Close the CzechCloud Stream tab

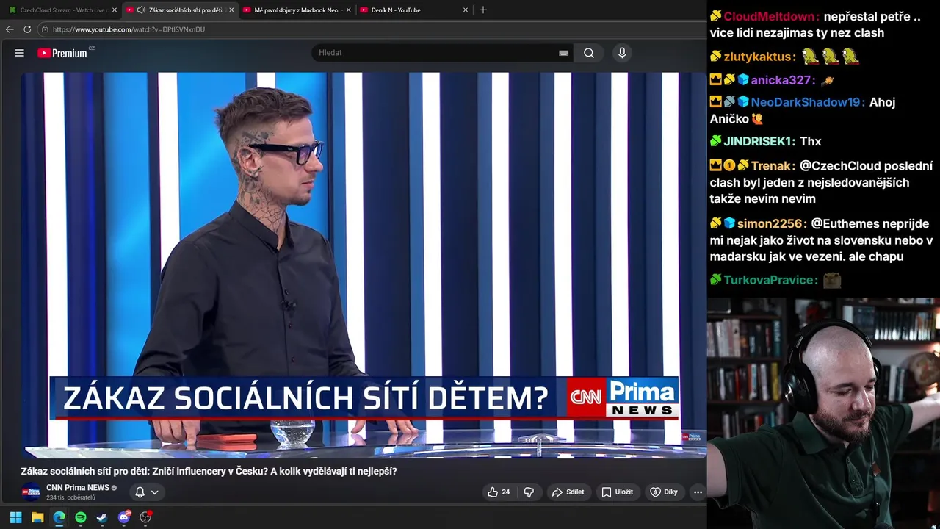tap(115, 10)
